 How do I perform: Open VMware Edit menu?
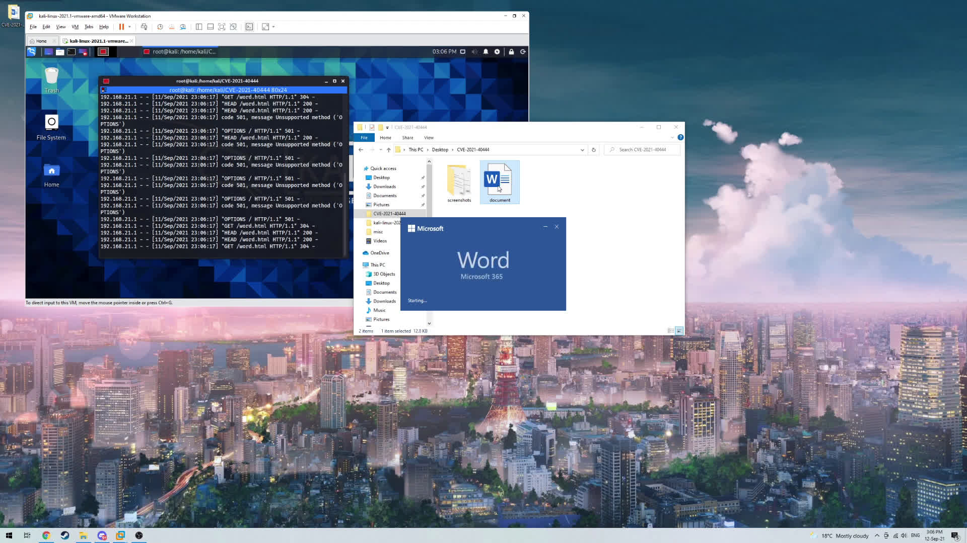coord(46,27)
